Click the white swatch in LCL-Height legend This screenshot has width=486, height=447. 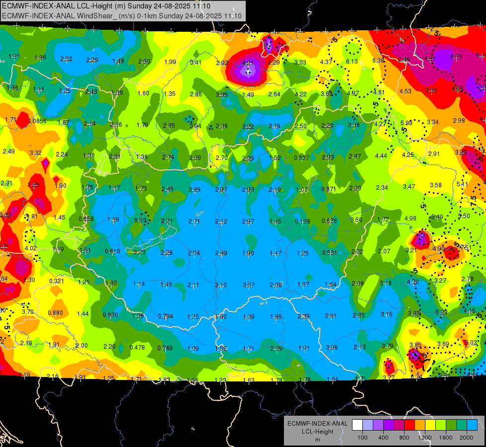[357, 425]
